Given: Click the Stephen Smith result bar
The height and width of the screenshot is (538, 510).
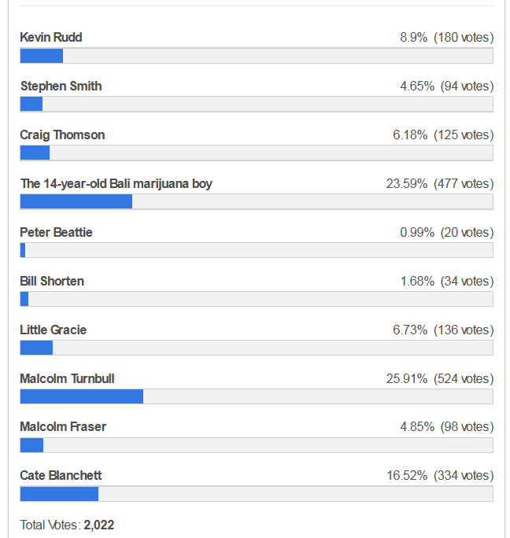Looking at the screenshot, I should coord(256,105).
